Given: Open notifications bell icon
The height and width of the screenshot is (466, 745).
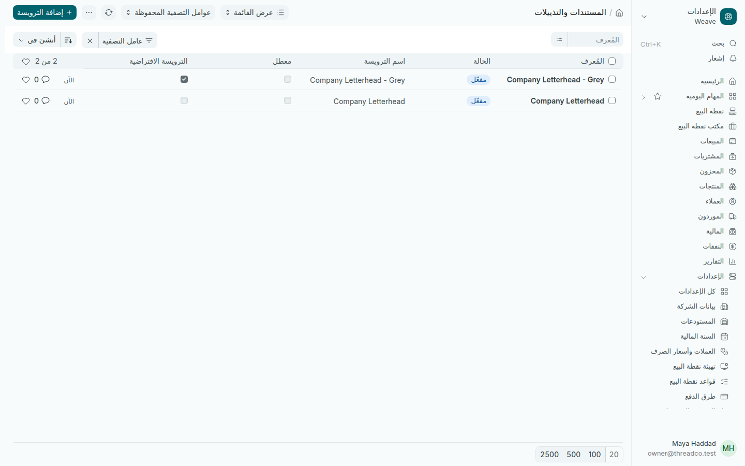Looking at the screenshot, I should pos(733,59).
